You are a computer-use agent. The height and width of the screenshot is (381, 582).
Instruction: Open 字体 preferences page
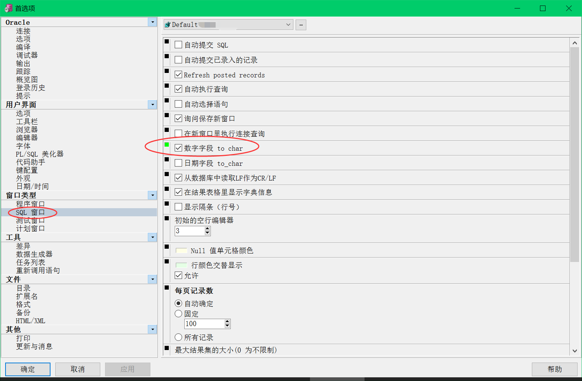(23, 146)
